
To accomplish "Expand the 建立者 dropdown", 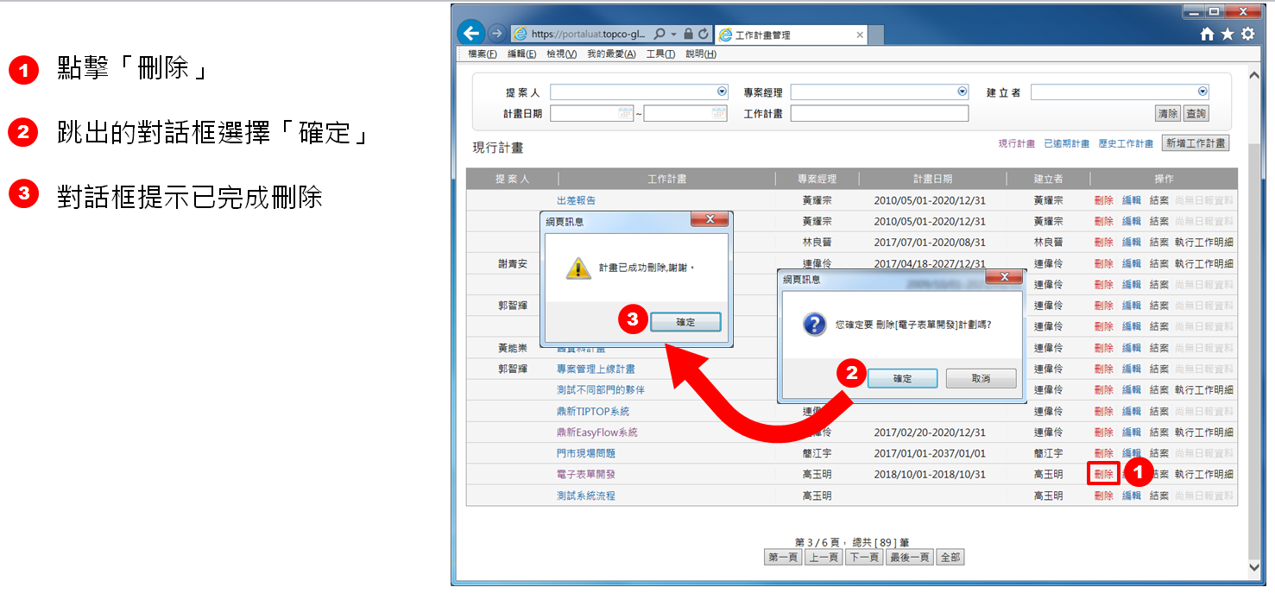I will click(1202, 92).
